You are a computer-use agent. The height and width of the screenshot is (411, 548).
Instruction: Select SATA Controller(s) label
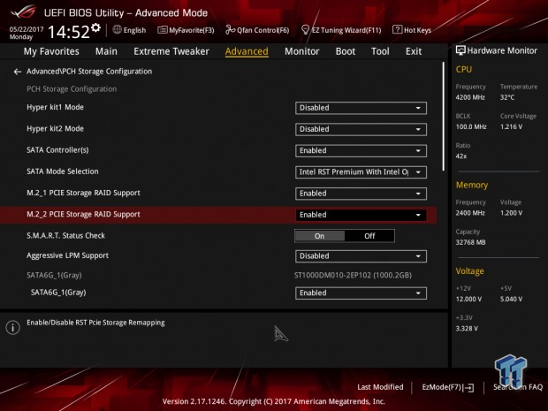point(57,150)
